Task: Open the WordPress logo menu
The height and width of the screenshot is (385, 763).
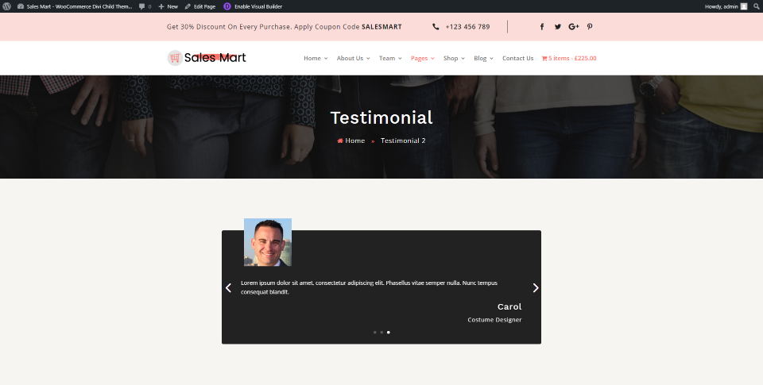Action: click(6, 6)
